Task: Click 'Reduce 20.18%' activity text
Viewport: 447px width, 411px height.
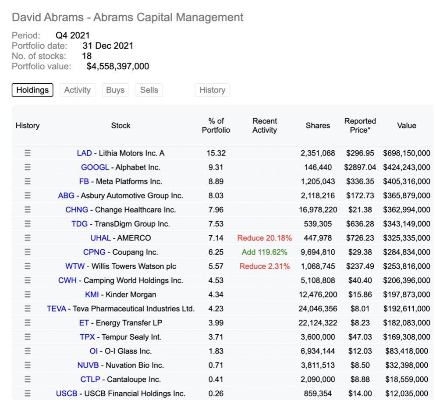Action: [x=265, y=238]
